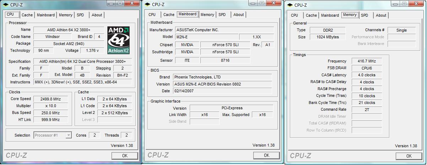
Task: Click FSB:DRAM value CPU/6
Action: tap(367, 68)
